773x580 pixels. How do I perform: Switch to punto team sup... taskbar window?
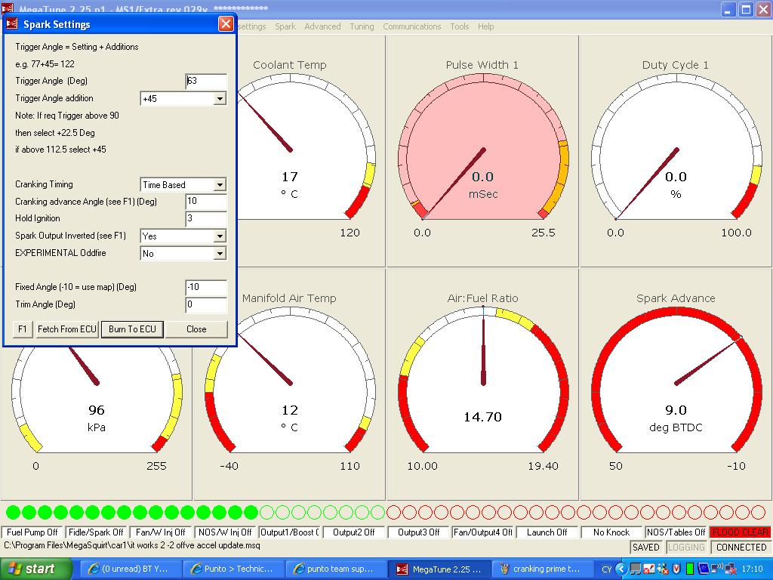pyautogui.click(x=336, y=569)
